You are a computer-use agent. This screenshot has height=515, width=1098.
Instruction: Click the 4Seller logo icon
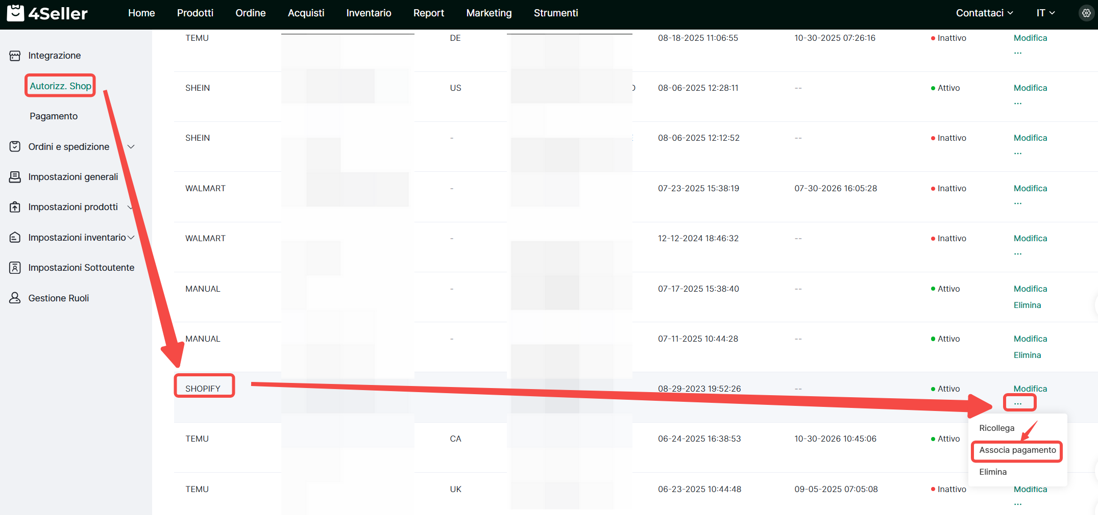pos(15,13)
